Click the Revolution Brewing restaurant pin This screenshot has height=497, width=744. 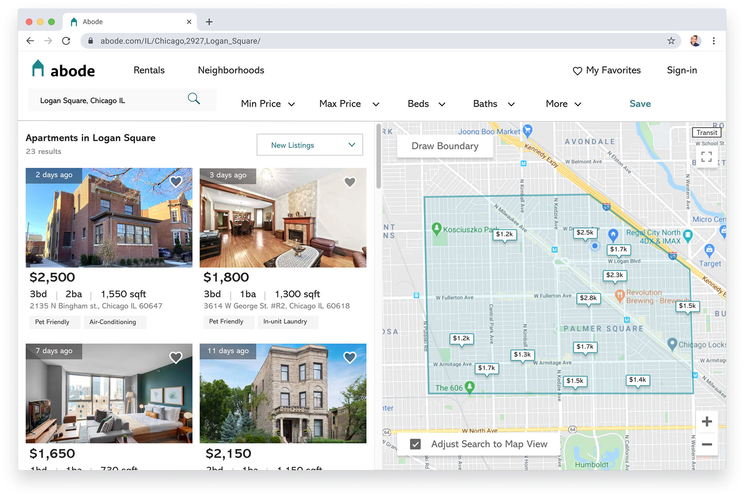[x=620, y=296]
